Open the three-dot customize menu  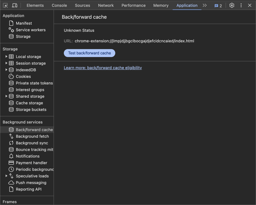click(241, 5)
